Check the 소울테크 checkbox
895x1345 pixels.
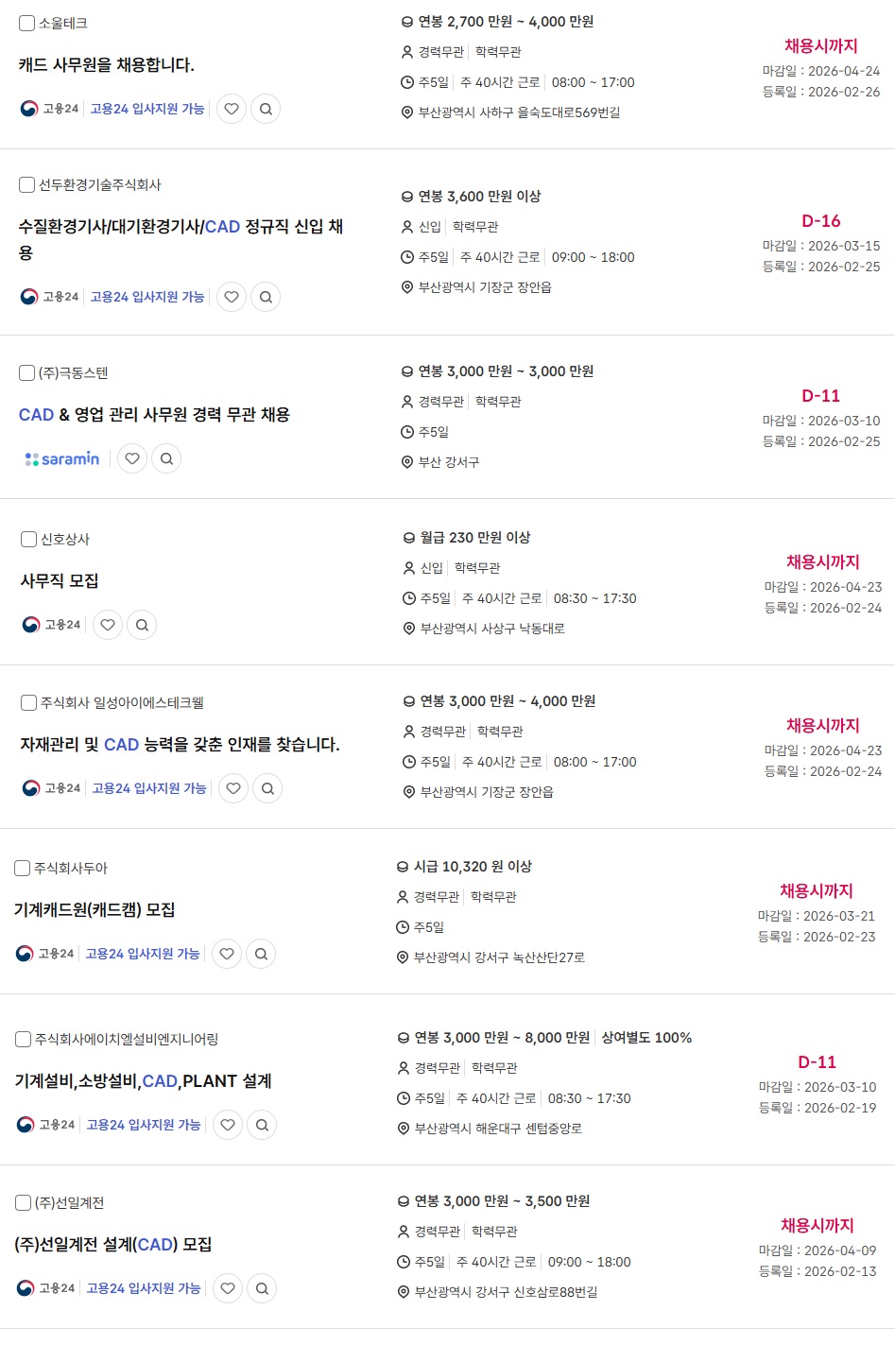tap(27, 23)
